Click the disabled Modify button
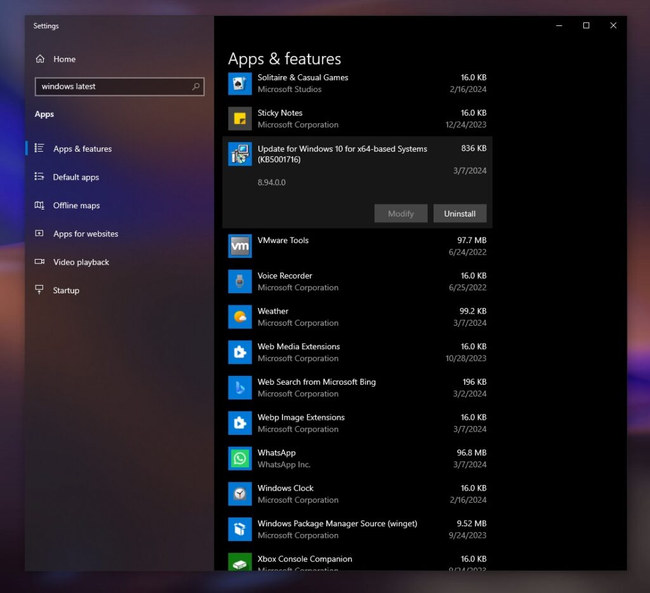This screenshot has width=650, height=593. tap(401, 213)
